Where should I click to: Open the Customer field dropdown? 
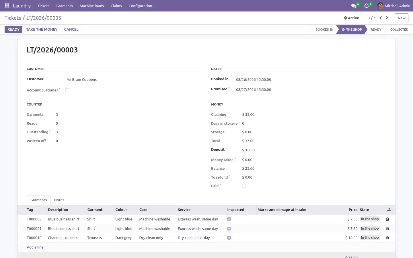point(134,80)
